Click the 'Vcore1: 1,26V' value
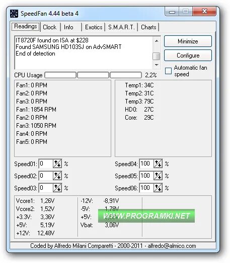230x263 pixels. 35,201
